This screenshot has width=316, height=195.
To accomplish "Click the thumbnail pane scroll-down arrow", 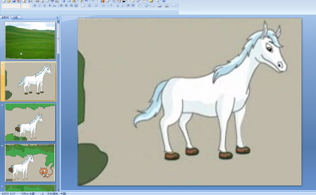I will [x=58, y=190].
